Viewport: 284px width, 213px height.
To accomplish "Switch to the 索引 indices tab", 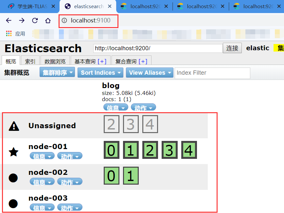I will [30, 61].
